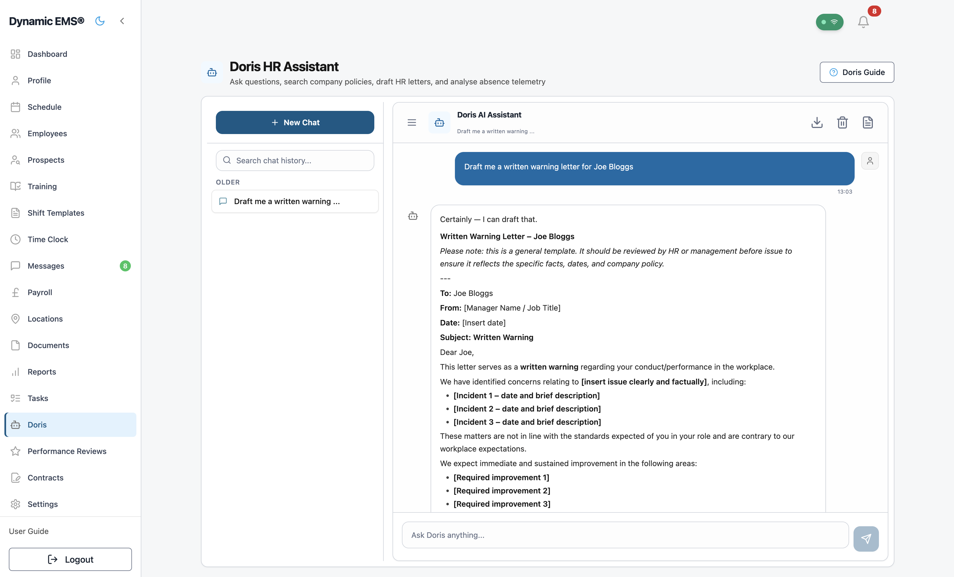Screen dimensions: 954x577
Task: Open the Profile page
Action: (70, 80)
